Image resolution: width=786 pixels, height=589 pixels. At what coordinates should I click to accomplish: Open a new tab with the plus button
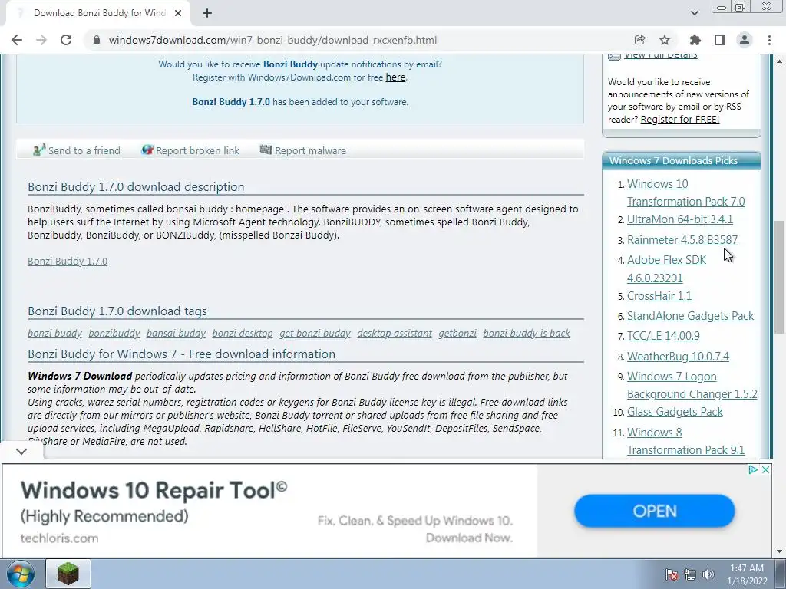point(207,14)
